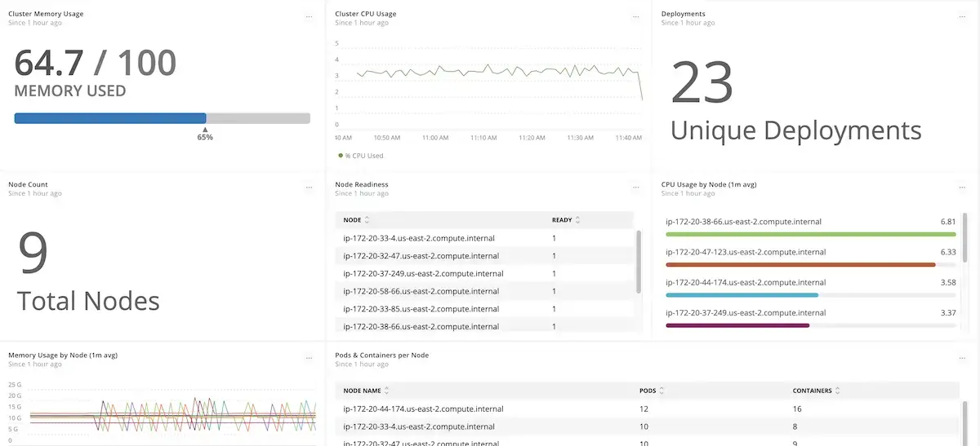
Task: Open CPU Usage by Node ellipsis menu
Action: [x=962, y=188]
